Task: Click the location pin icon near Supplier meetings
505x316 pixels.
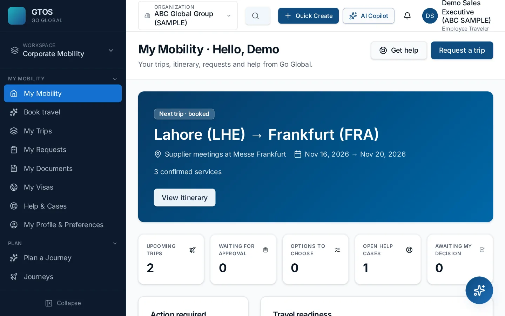Action: coord(158,154)
